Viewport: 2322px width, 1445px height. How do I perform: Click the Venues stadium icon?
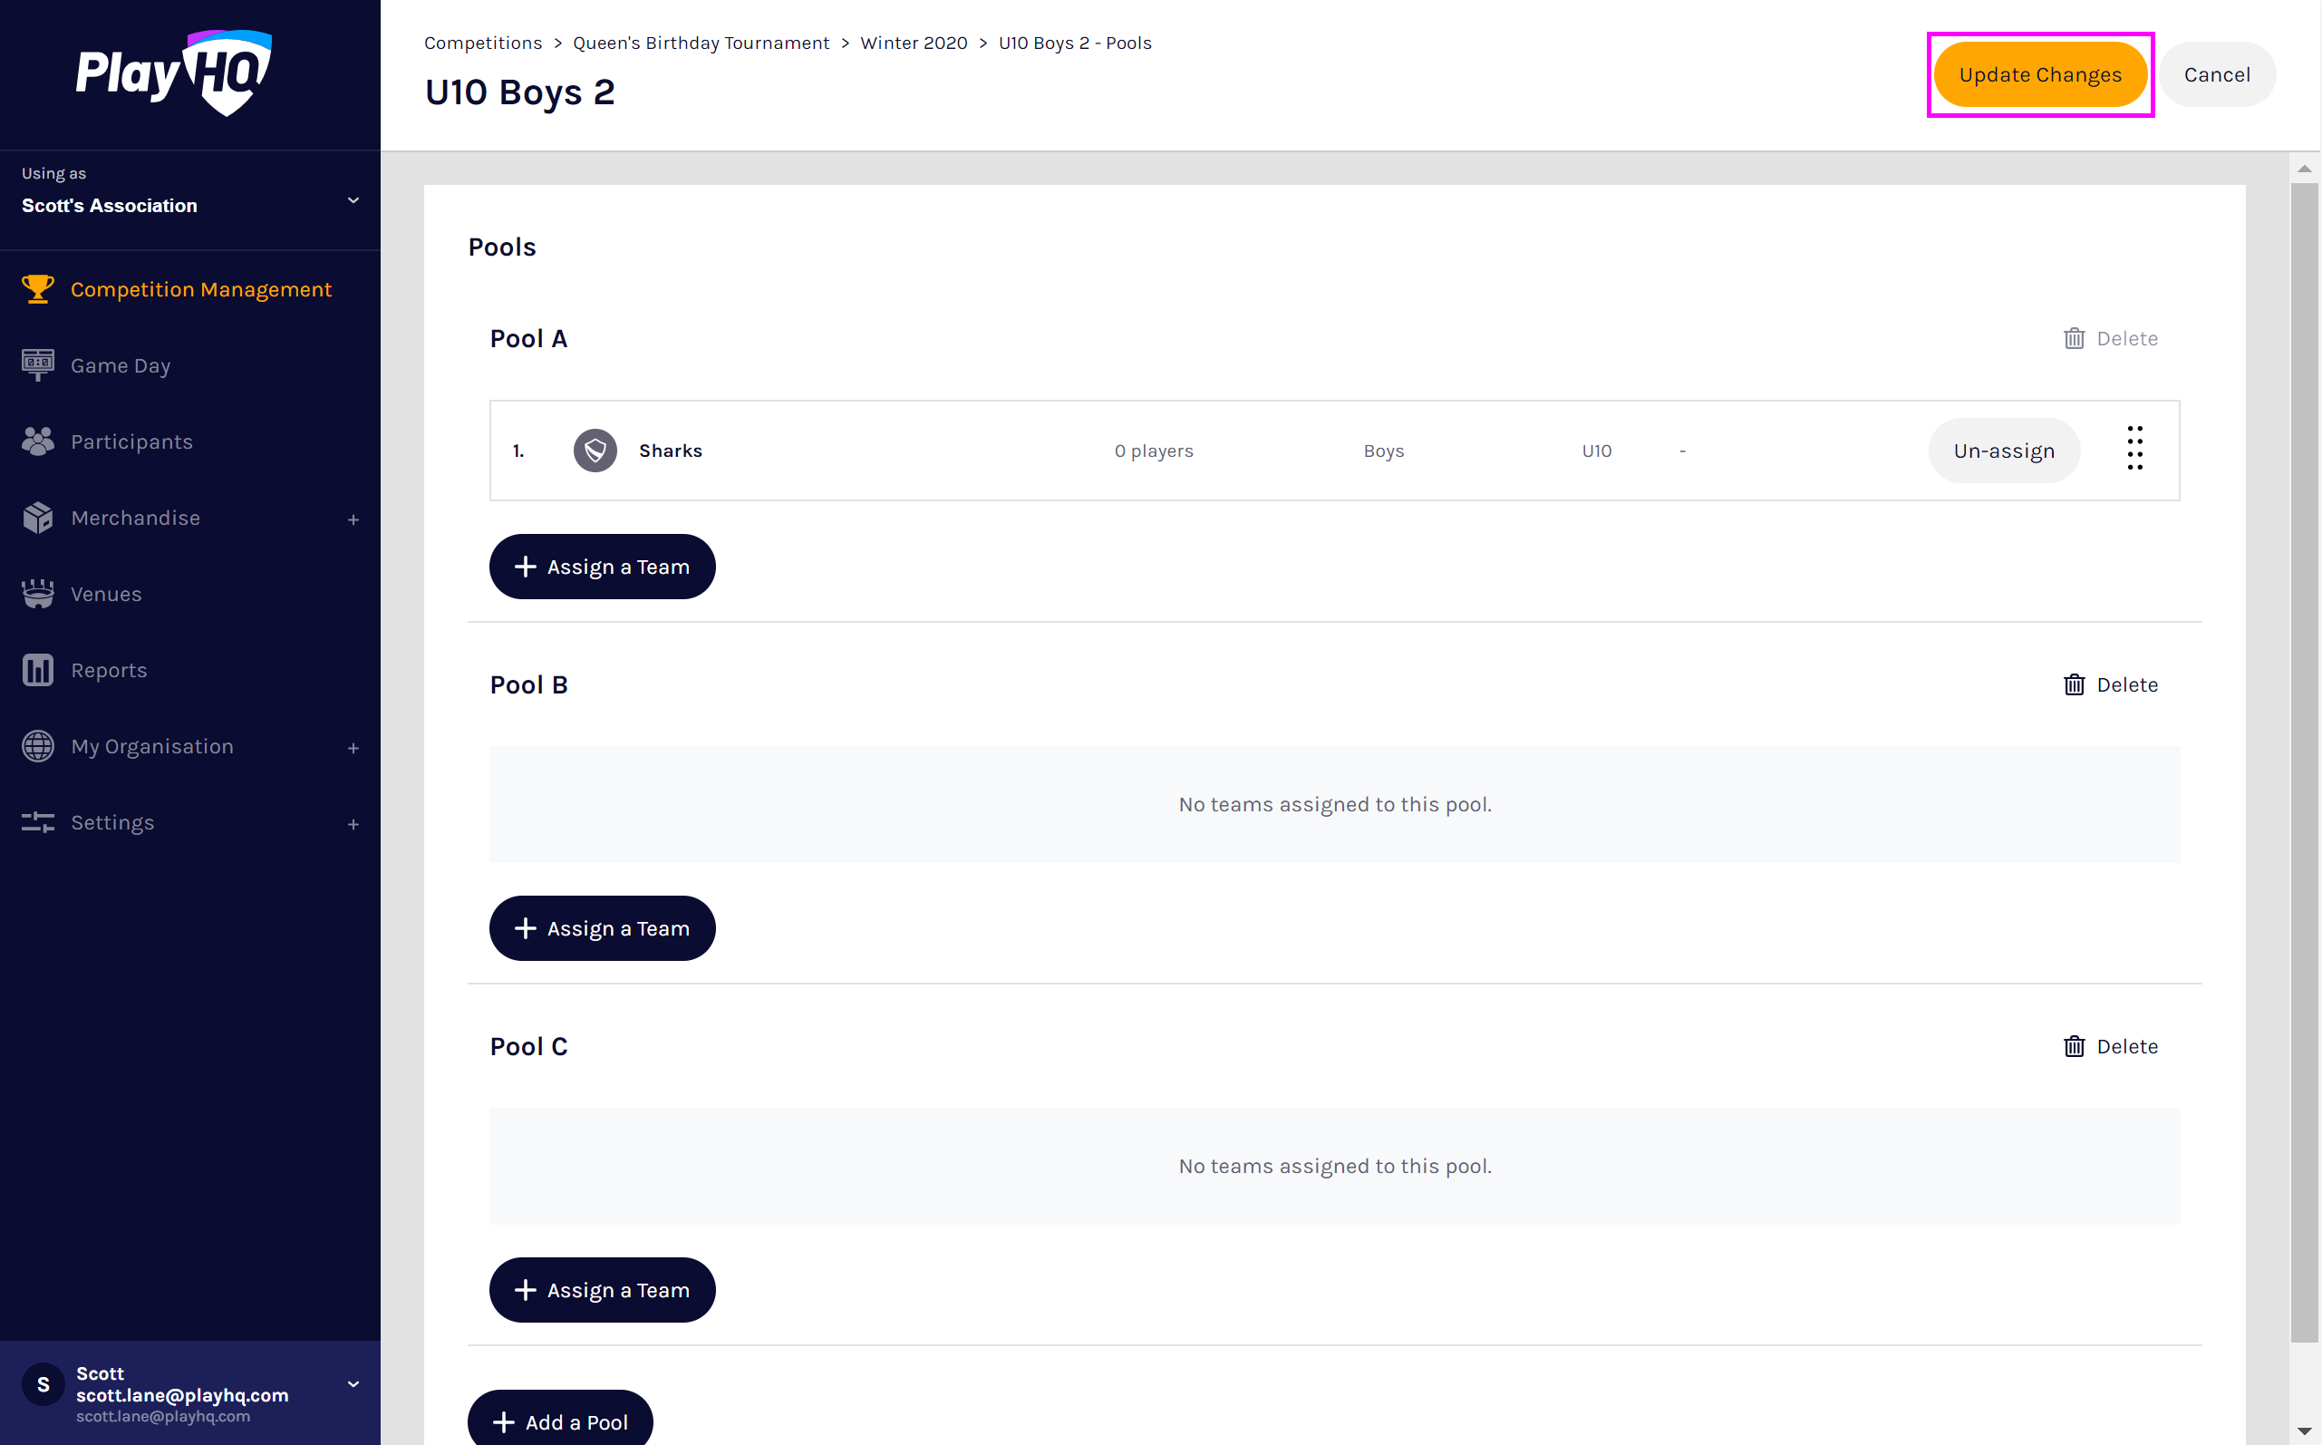pyautogui.click(x=37, y=594)
